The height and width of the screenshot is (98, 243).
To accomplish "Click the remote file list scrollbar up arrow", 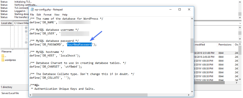I will coord(240,44).
